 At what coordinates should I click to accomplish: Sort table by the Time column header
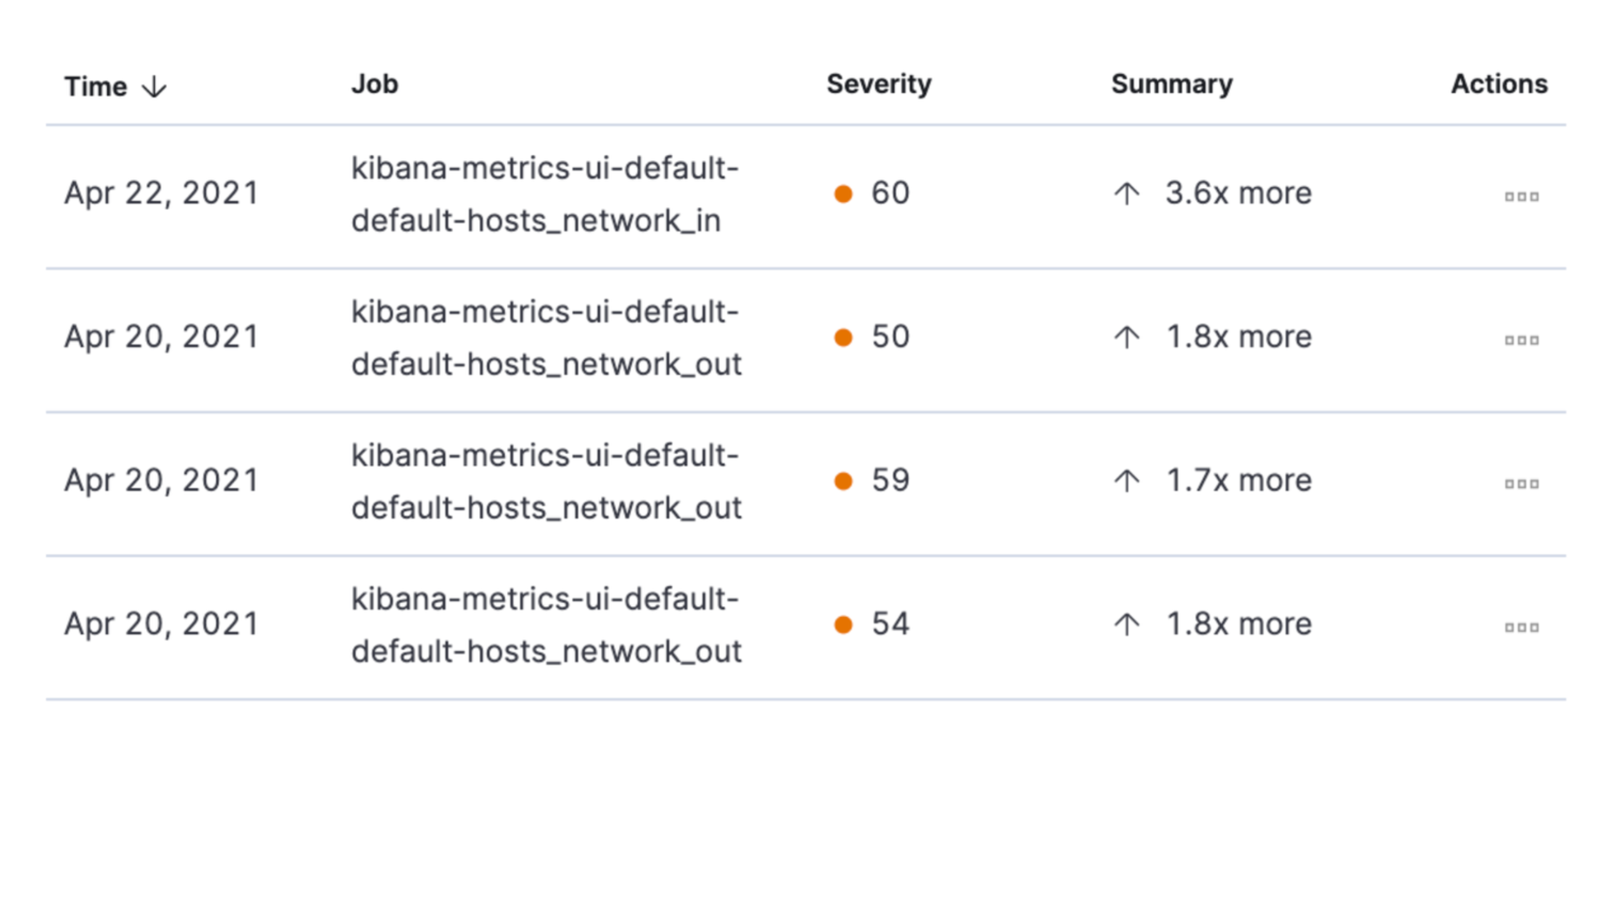pos(95,86)
